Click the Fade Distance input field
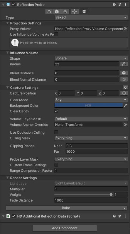The image size is (130, 234). coord(91,200)
